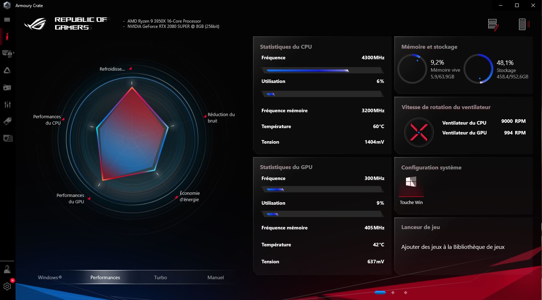Open the user profile icon
This screenshot has height=300, width=542.
(7, 269)
